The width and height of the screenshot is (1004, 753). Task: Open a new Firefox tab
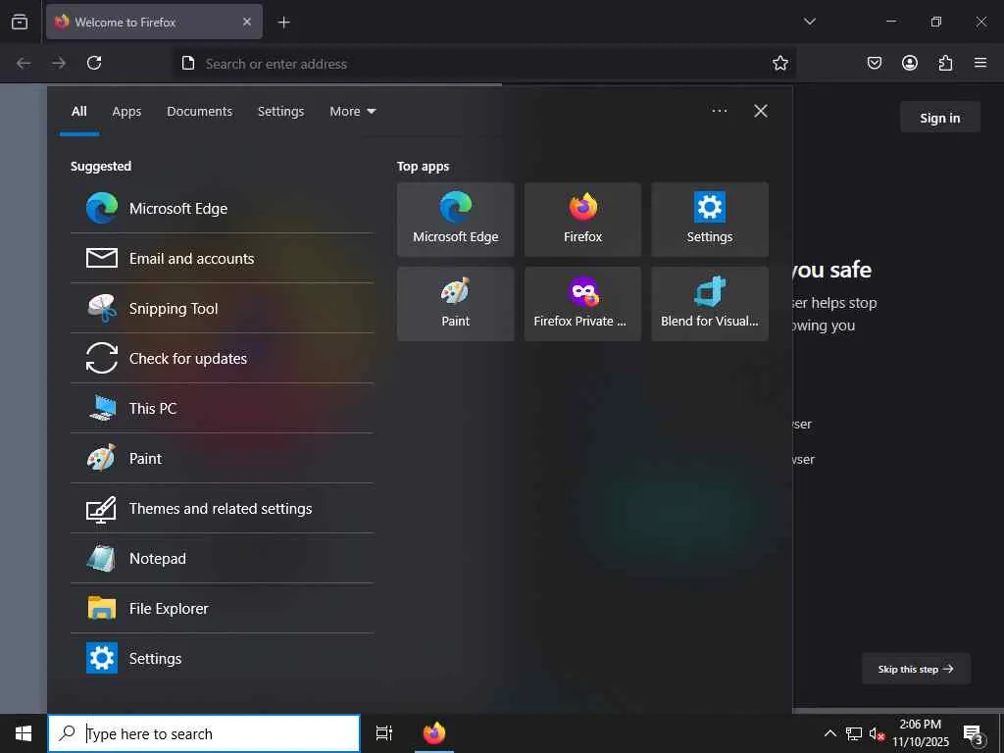tap(283, 23)
